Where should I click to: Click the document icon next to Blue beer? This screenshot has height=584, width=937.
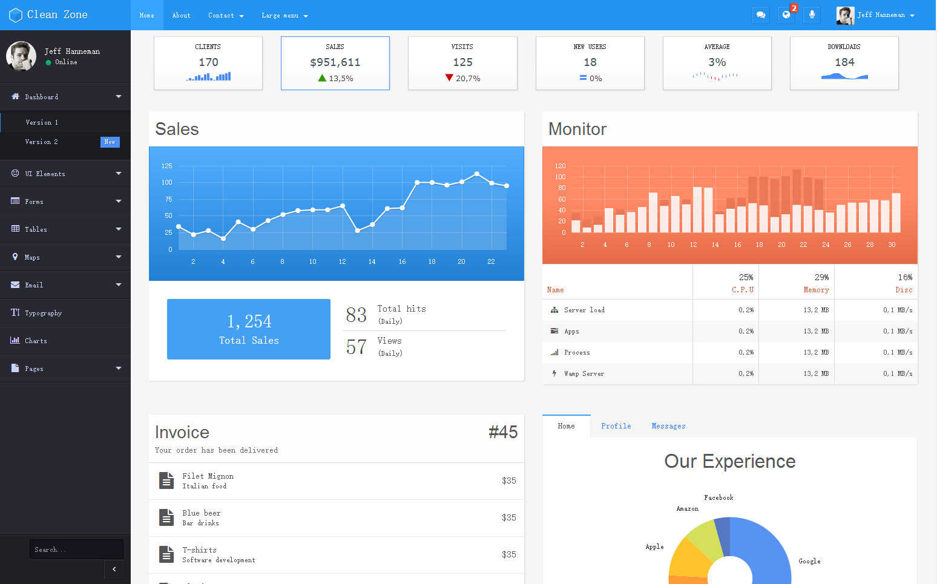pos(166,517)
